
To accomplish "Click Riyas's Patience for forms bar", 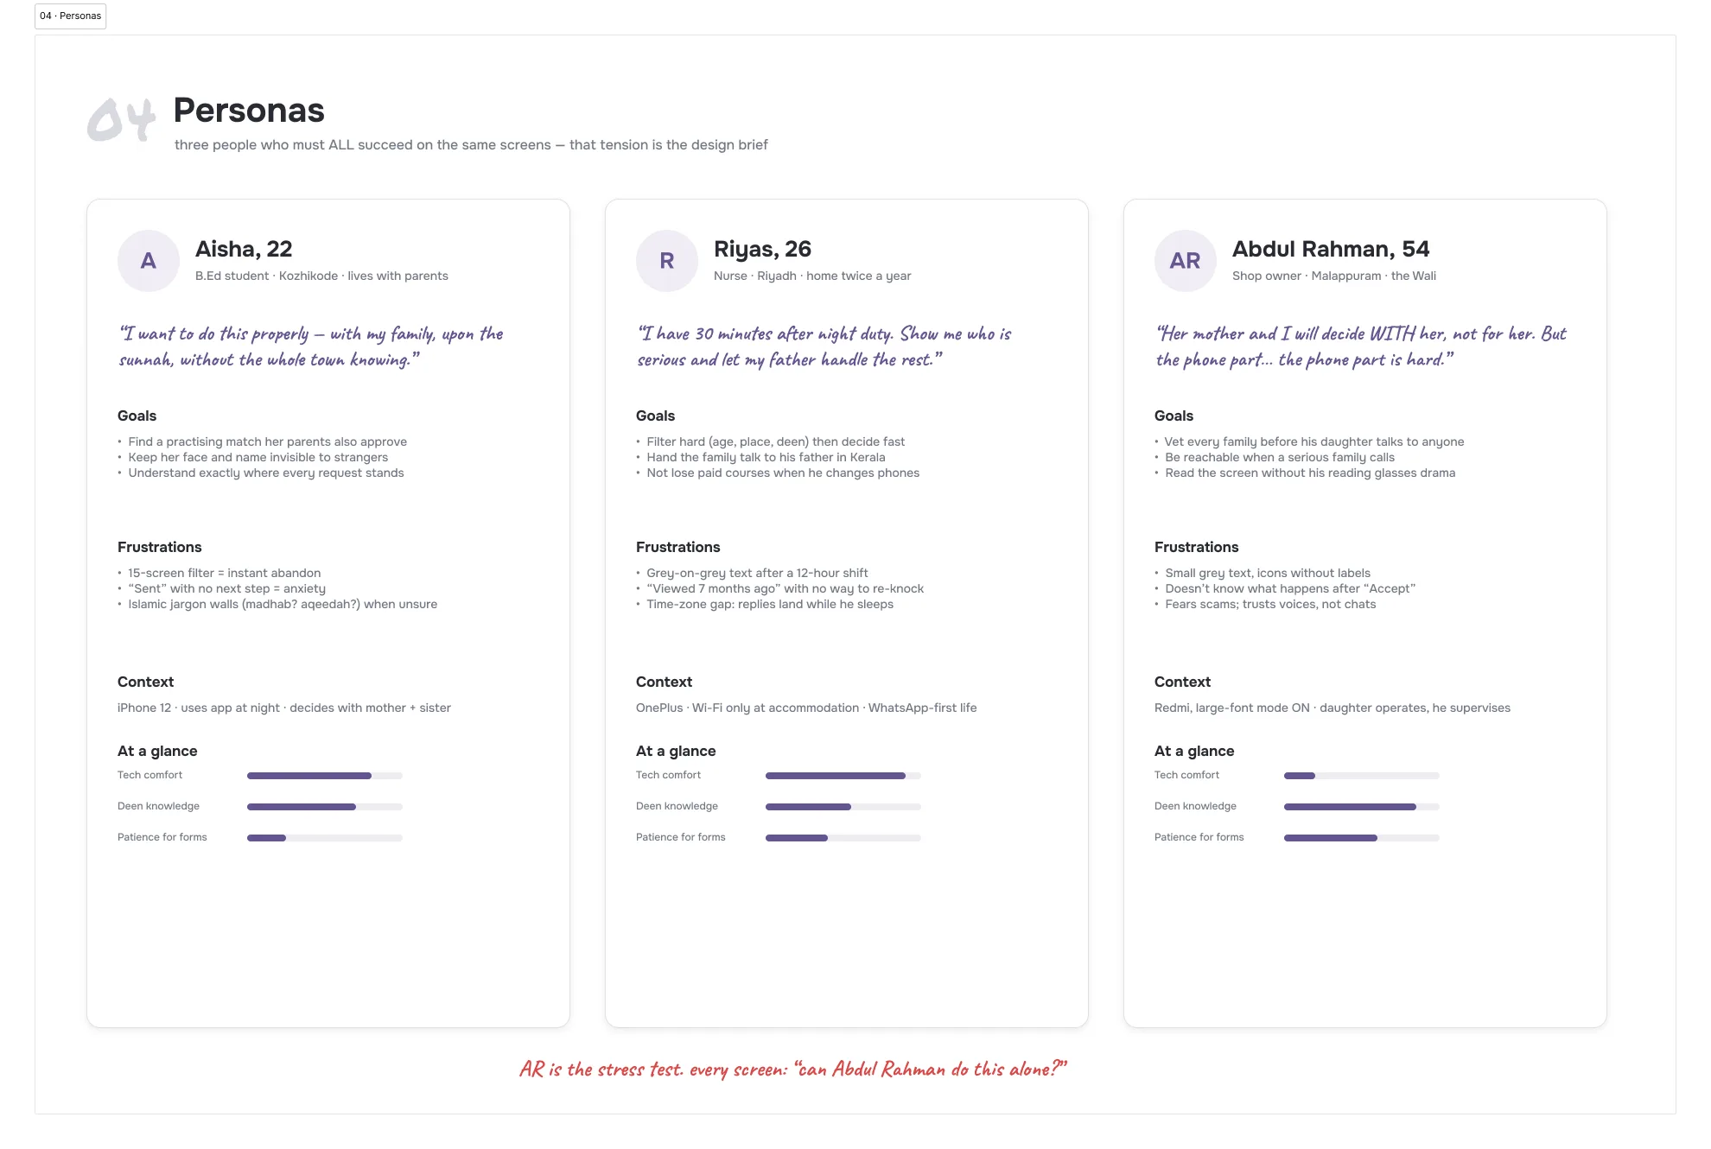I will (x=843, y=838).
